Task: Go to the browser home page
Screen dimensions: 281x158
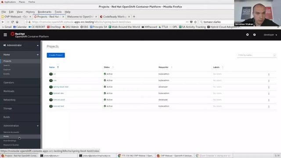Action: click(x=17, y=22)
